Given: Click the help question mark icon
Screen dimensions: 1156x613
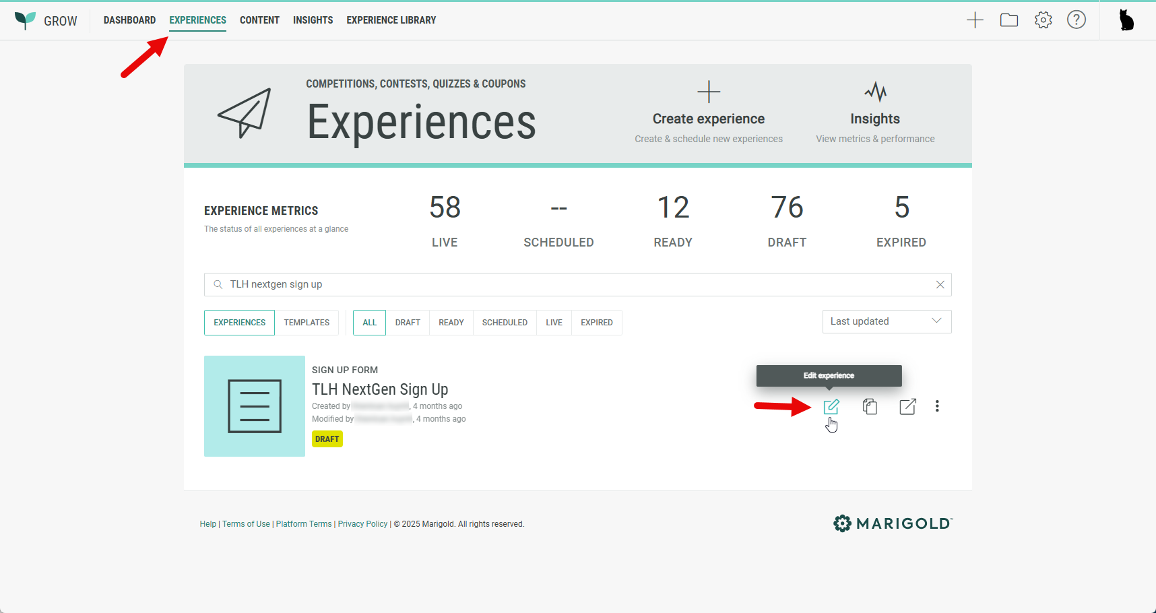Looking at the screenshot, I should [1077, 20].
